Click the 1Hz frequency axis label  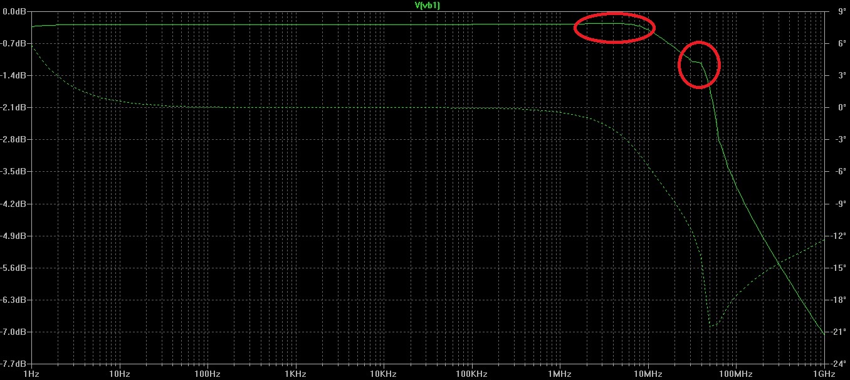coord(31,374)
